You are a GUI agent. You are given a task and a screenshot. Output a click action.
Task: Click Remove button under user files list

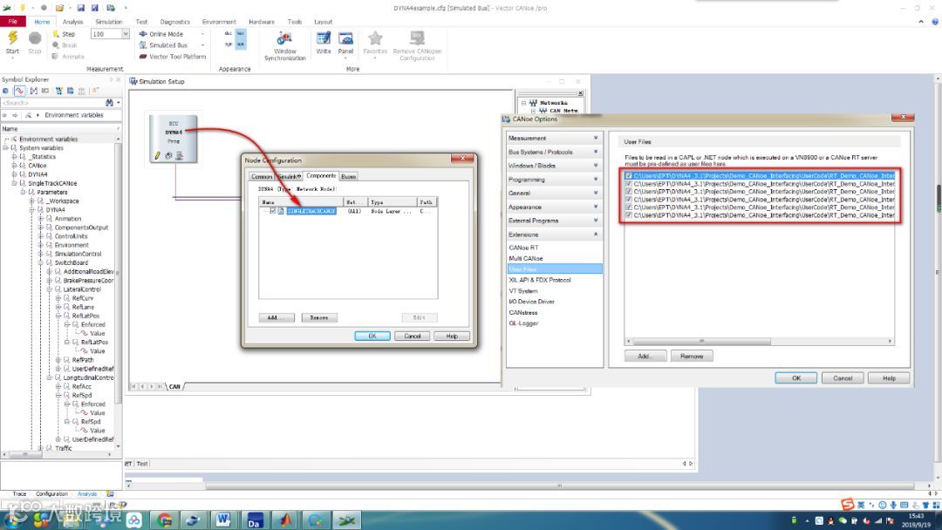pos(692,356)
